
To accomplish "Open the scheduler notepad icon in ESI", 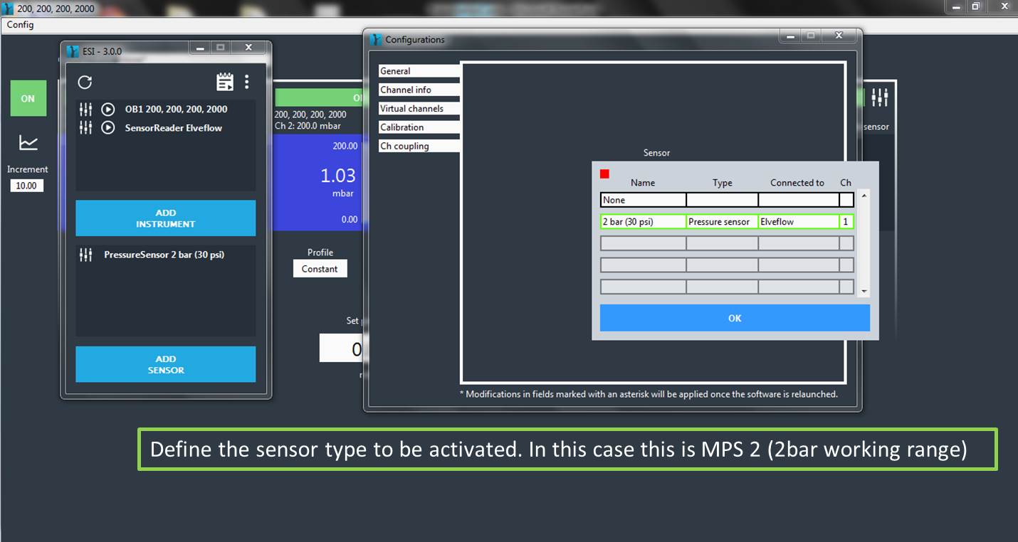I will point(225,82).
